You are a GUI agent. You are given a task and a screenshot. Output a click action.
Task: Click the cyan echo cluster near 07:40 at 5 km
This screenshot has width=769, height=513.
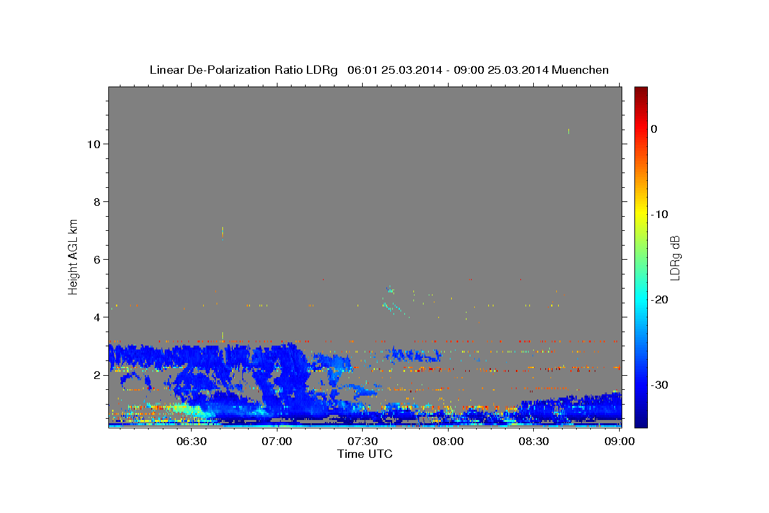(x=391, y=290)
